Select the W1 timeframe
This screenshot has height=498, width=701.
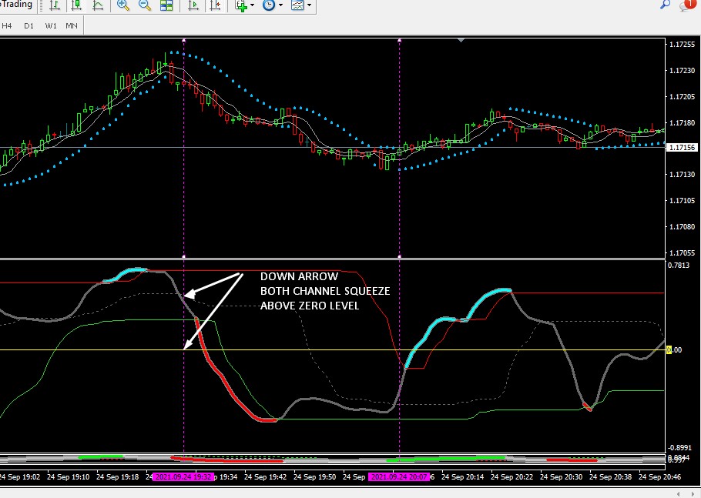click(51, 26)
